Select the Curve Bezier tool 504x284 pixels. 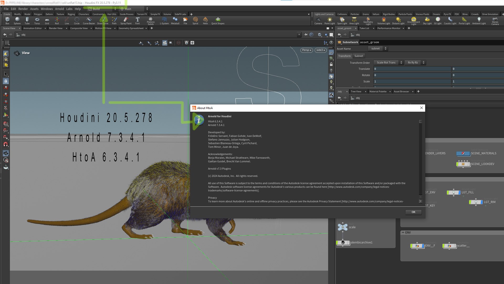tap(89, 21)
